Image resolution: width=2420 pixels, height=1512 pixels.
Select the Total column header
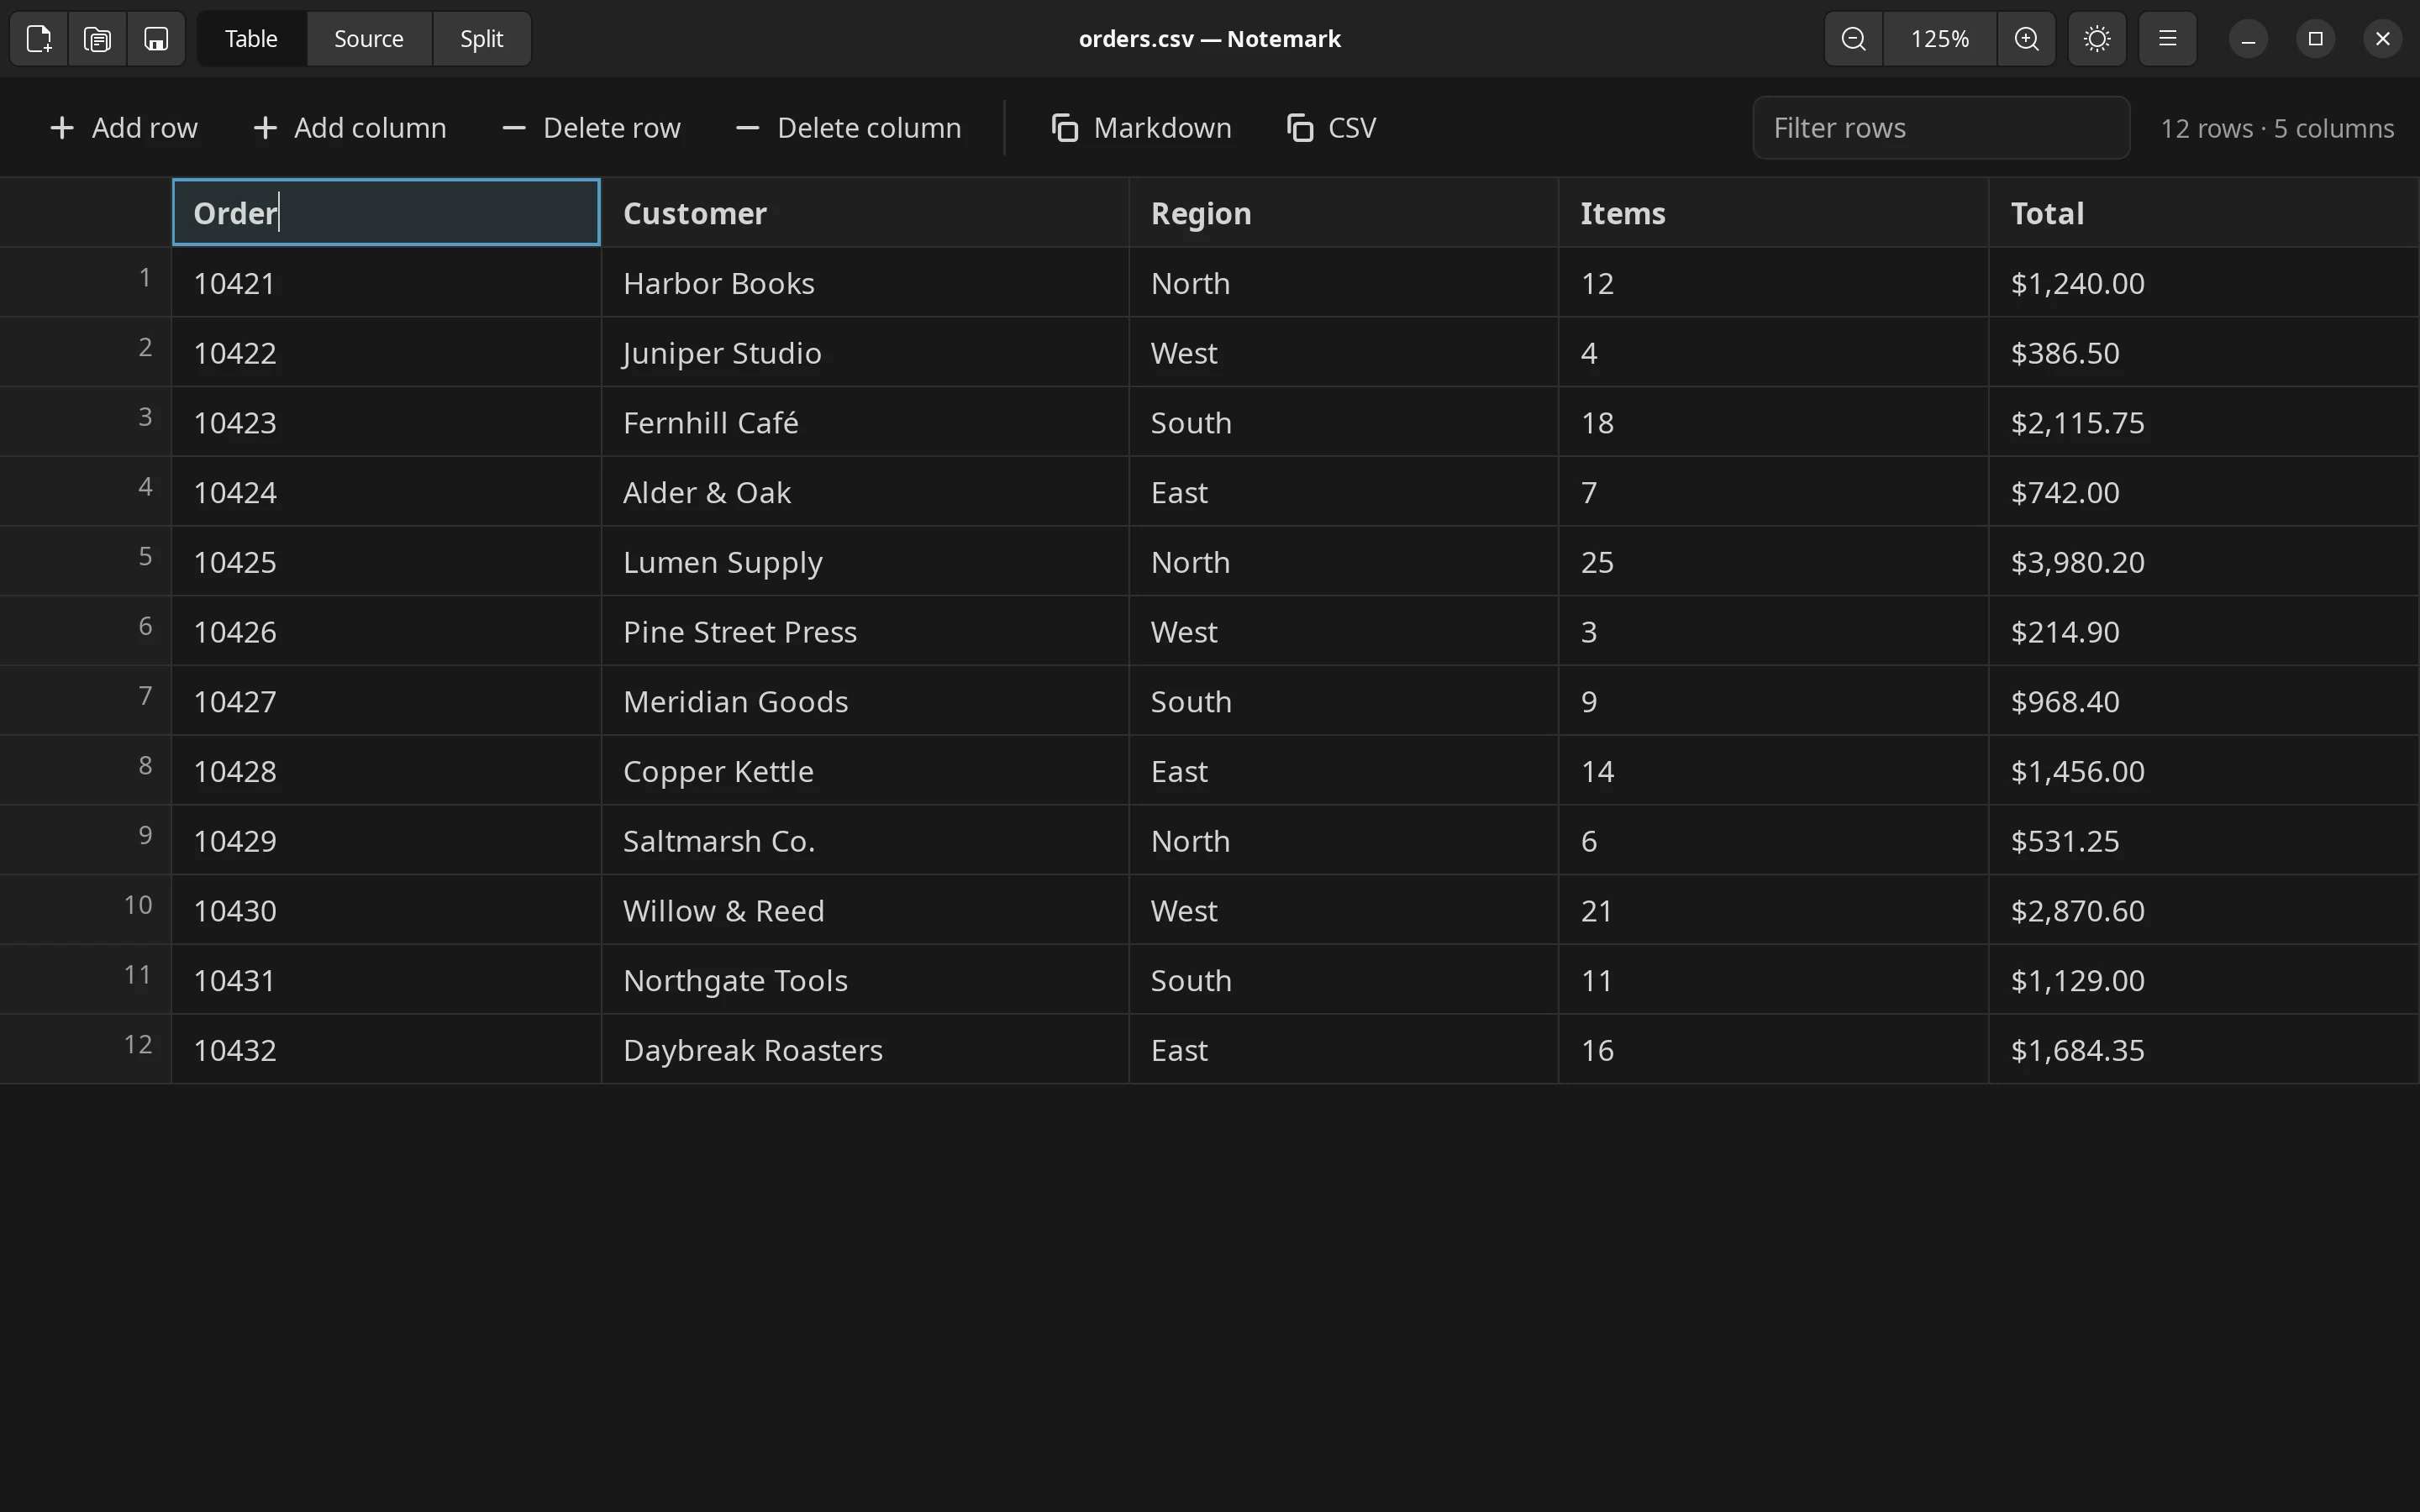[2204, 213]
